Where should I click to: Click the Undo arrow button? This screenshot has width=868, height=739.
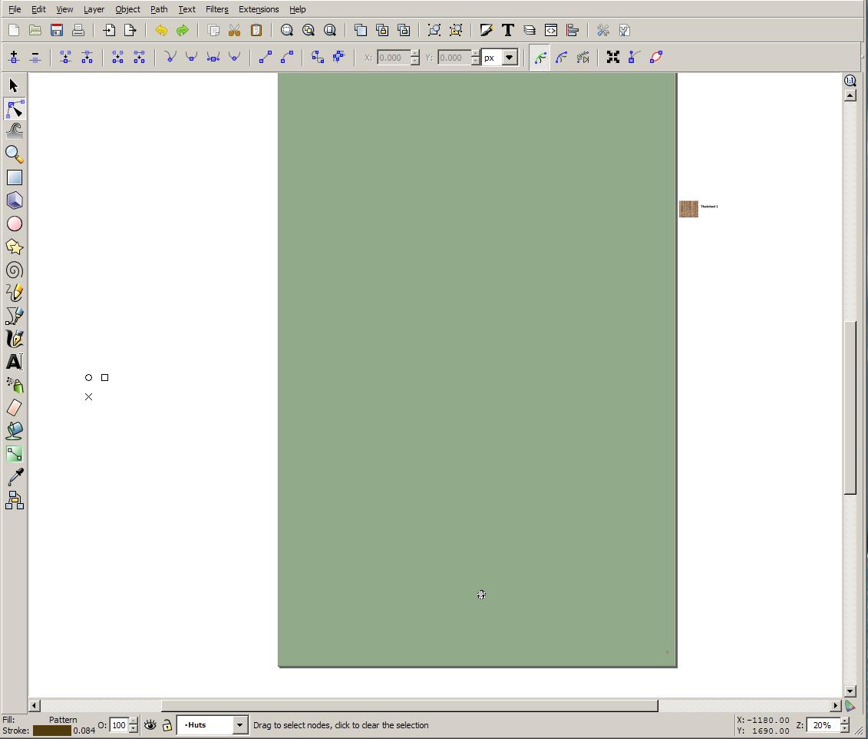point(161,30)
